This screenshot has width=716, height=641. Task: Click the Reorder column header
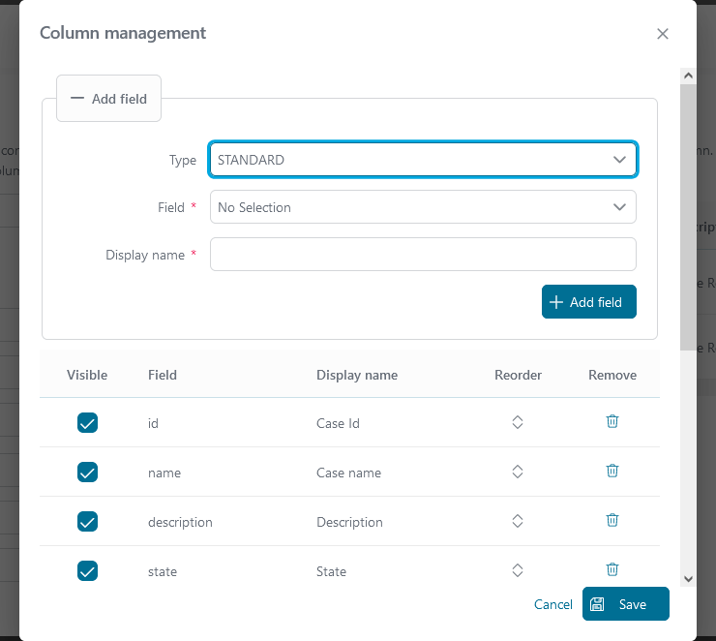click(x=518, y=375)
